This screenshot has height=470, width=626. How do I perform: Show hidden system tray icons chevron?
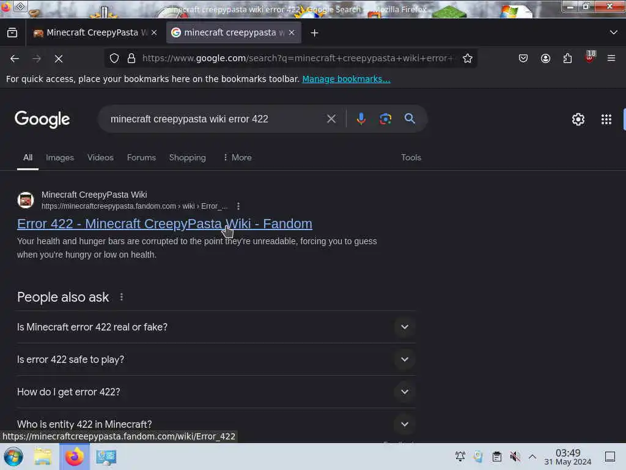coord(532,457)
